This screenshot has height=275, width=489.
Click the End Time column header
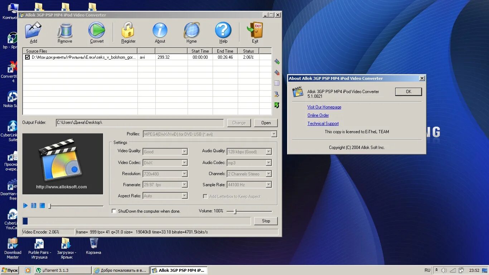click(225, 51)
